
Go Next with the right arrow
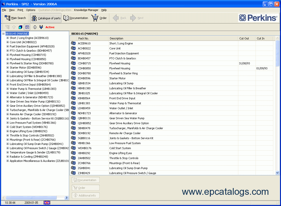(x=137, y=18)
